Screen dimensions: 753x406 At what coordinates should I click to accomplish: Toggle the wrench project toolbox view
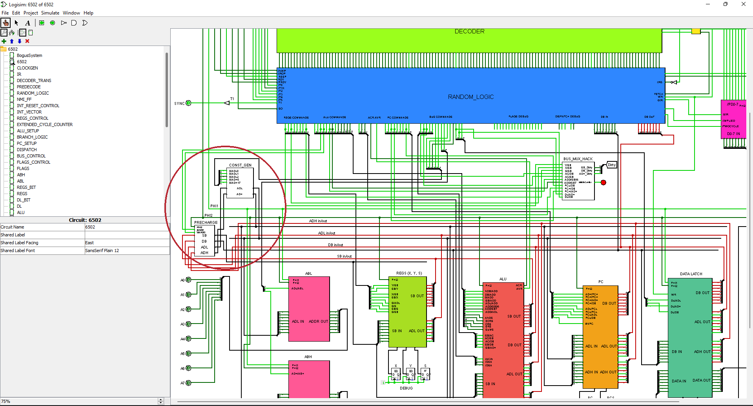pos(4,33)
